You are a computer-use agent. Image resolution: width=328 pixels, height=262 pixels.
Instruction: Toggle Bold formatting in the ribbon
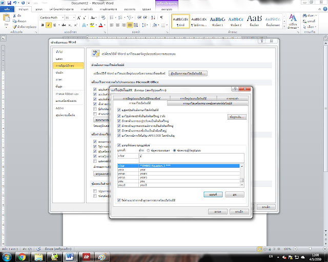pos(43,25)
